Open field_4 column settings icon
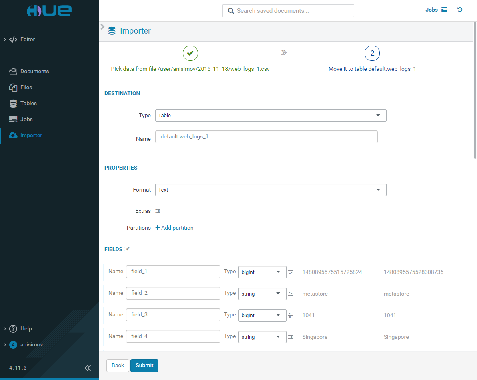The image size is (477, 380). [x=291, y=337]
